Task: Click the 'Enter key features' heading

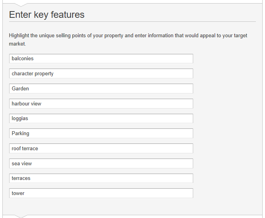Action: [47, 15]
